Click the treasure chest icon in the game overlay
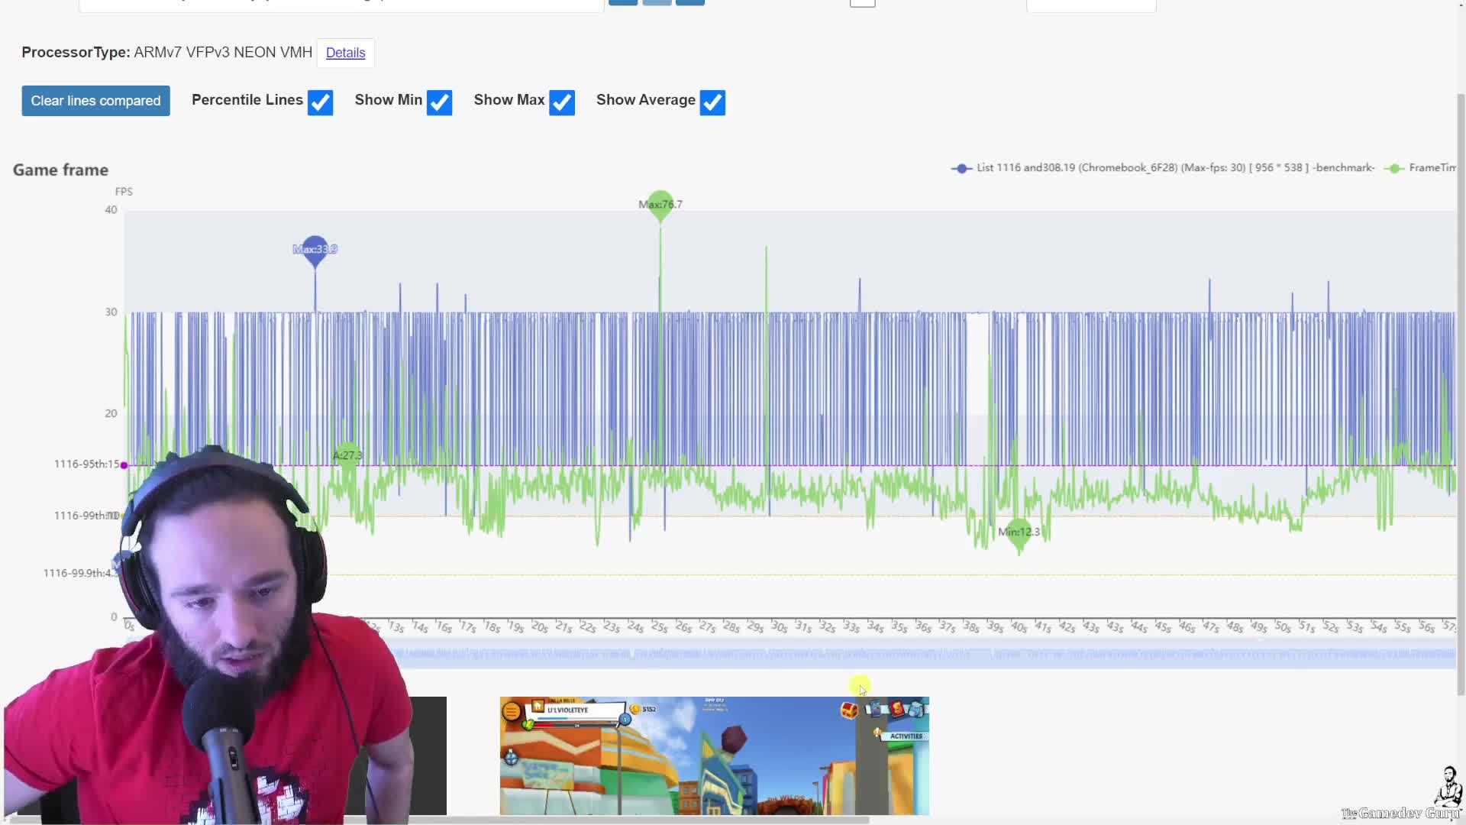Viewport: 1466px width, 825px height. click(848, 710)
